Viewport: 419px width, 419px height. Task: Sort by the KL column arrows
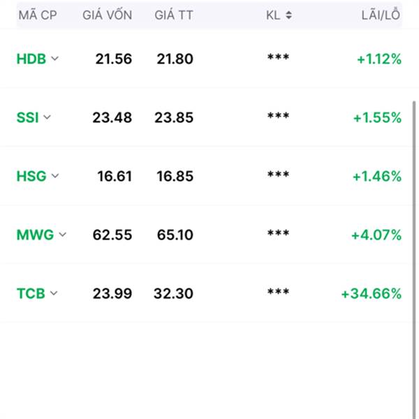288,15
